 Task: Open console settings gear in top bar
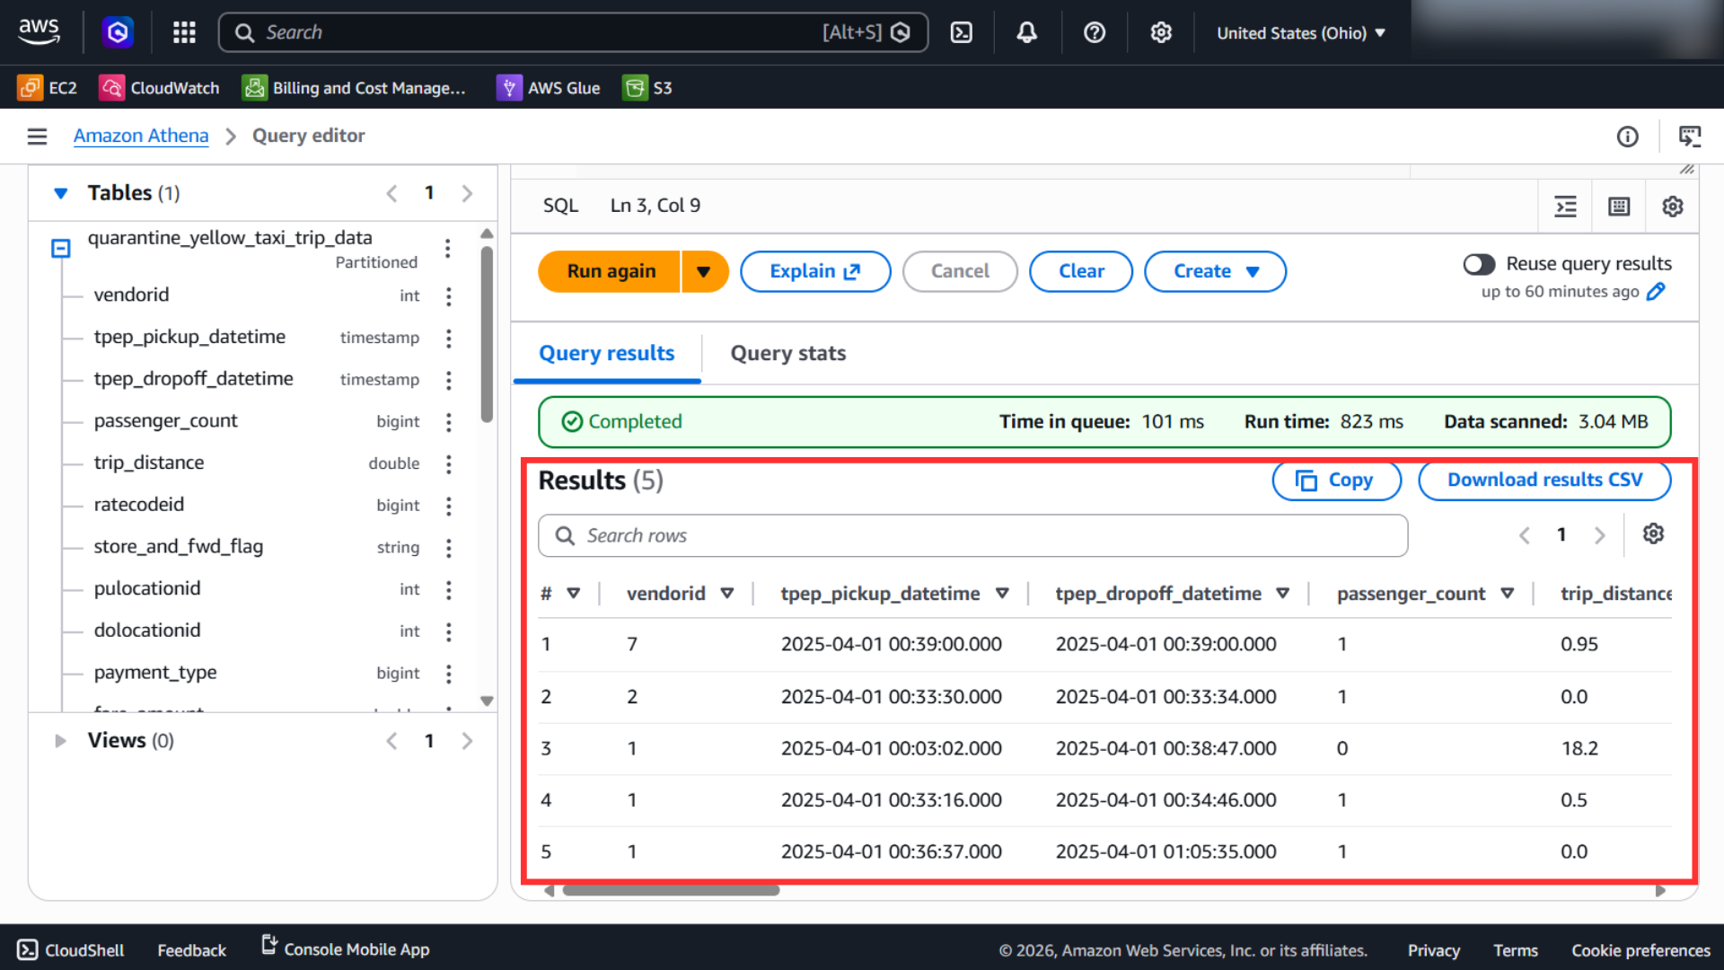click(1161, 32)
